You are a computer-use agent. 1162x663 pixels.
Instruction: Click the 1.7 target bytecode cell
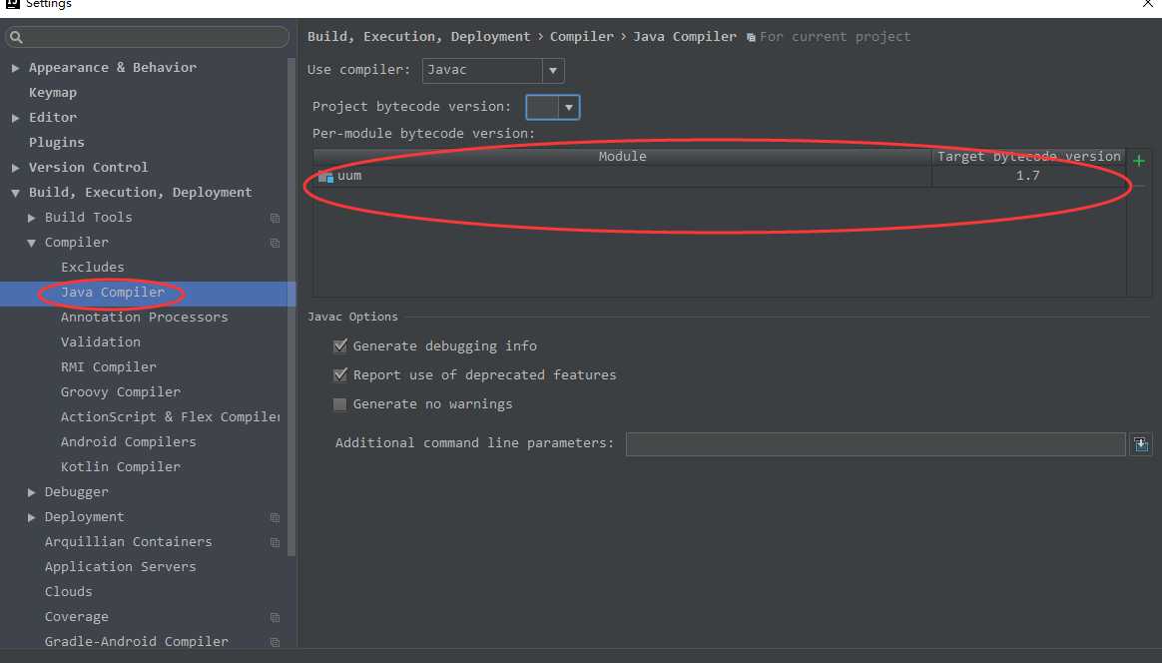pyautogui.click(x=1027, y=177)
